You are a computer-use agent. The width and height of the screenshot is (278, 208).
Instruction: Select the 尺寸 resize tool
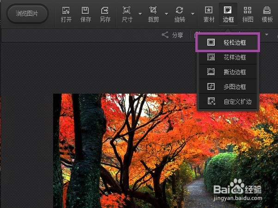pyautogui.click(x=127, y=14)
